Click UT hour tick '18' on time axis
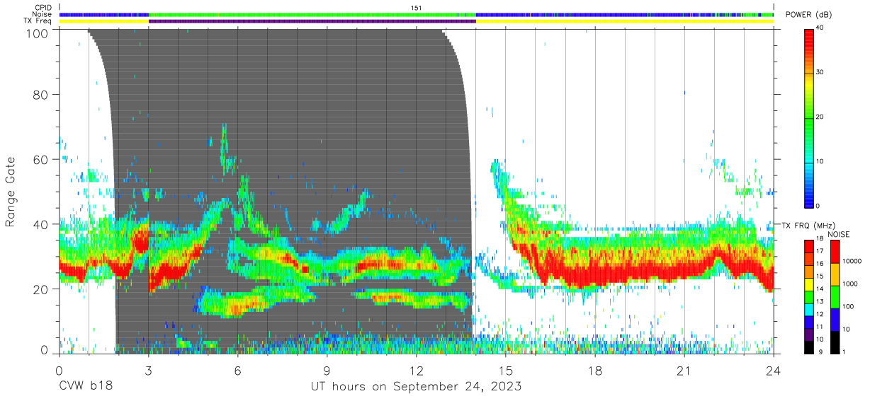Viewport: 870px width, 401px height. coord(595,371)
